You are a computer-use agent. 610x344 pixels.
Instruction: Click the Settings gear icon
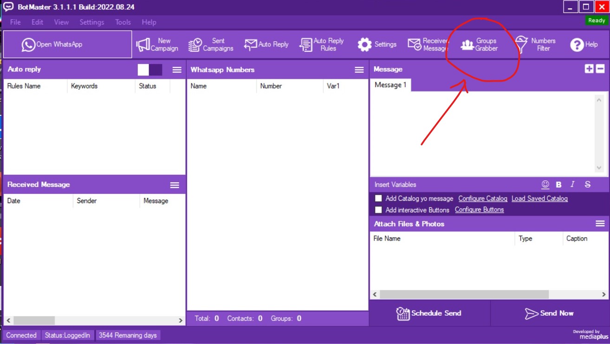[364, 45]
